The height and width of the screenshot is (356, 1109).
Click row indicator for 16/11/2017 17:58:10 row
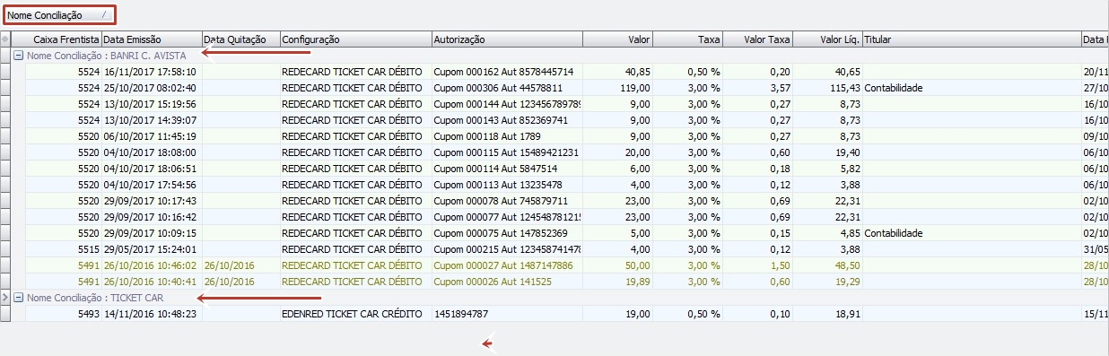point(4,71)
